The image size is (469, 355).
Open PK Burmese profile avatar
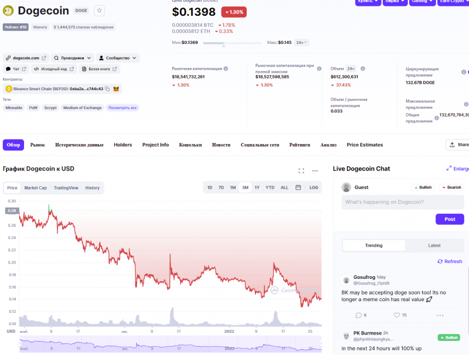coord(346,336)
